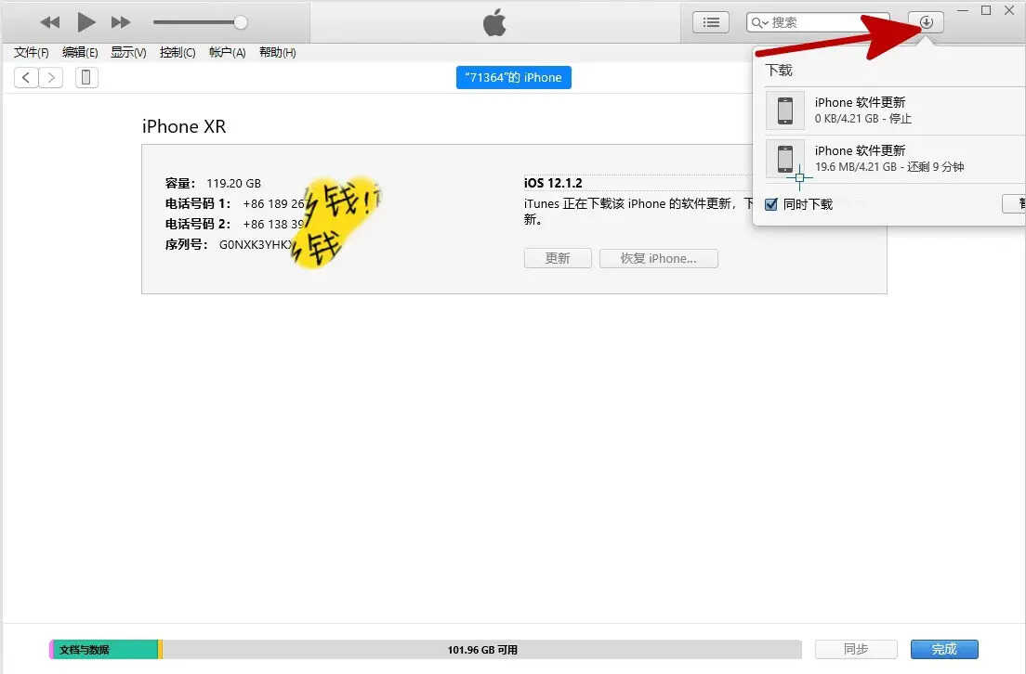Open the 帮助(H) menu
This screenshot has height=674, width=1026.
point(278,52)
